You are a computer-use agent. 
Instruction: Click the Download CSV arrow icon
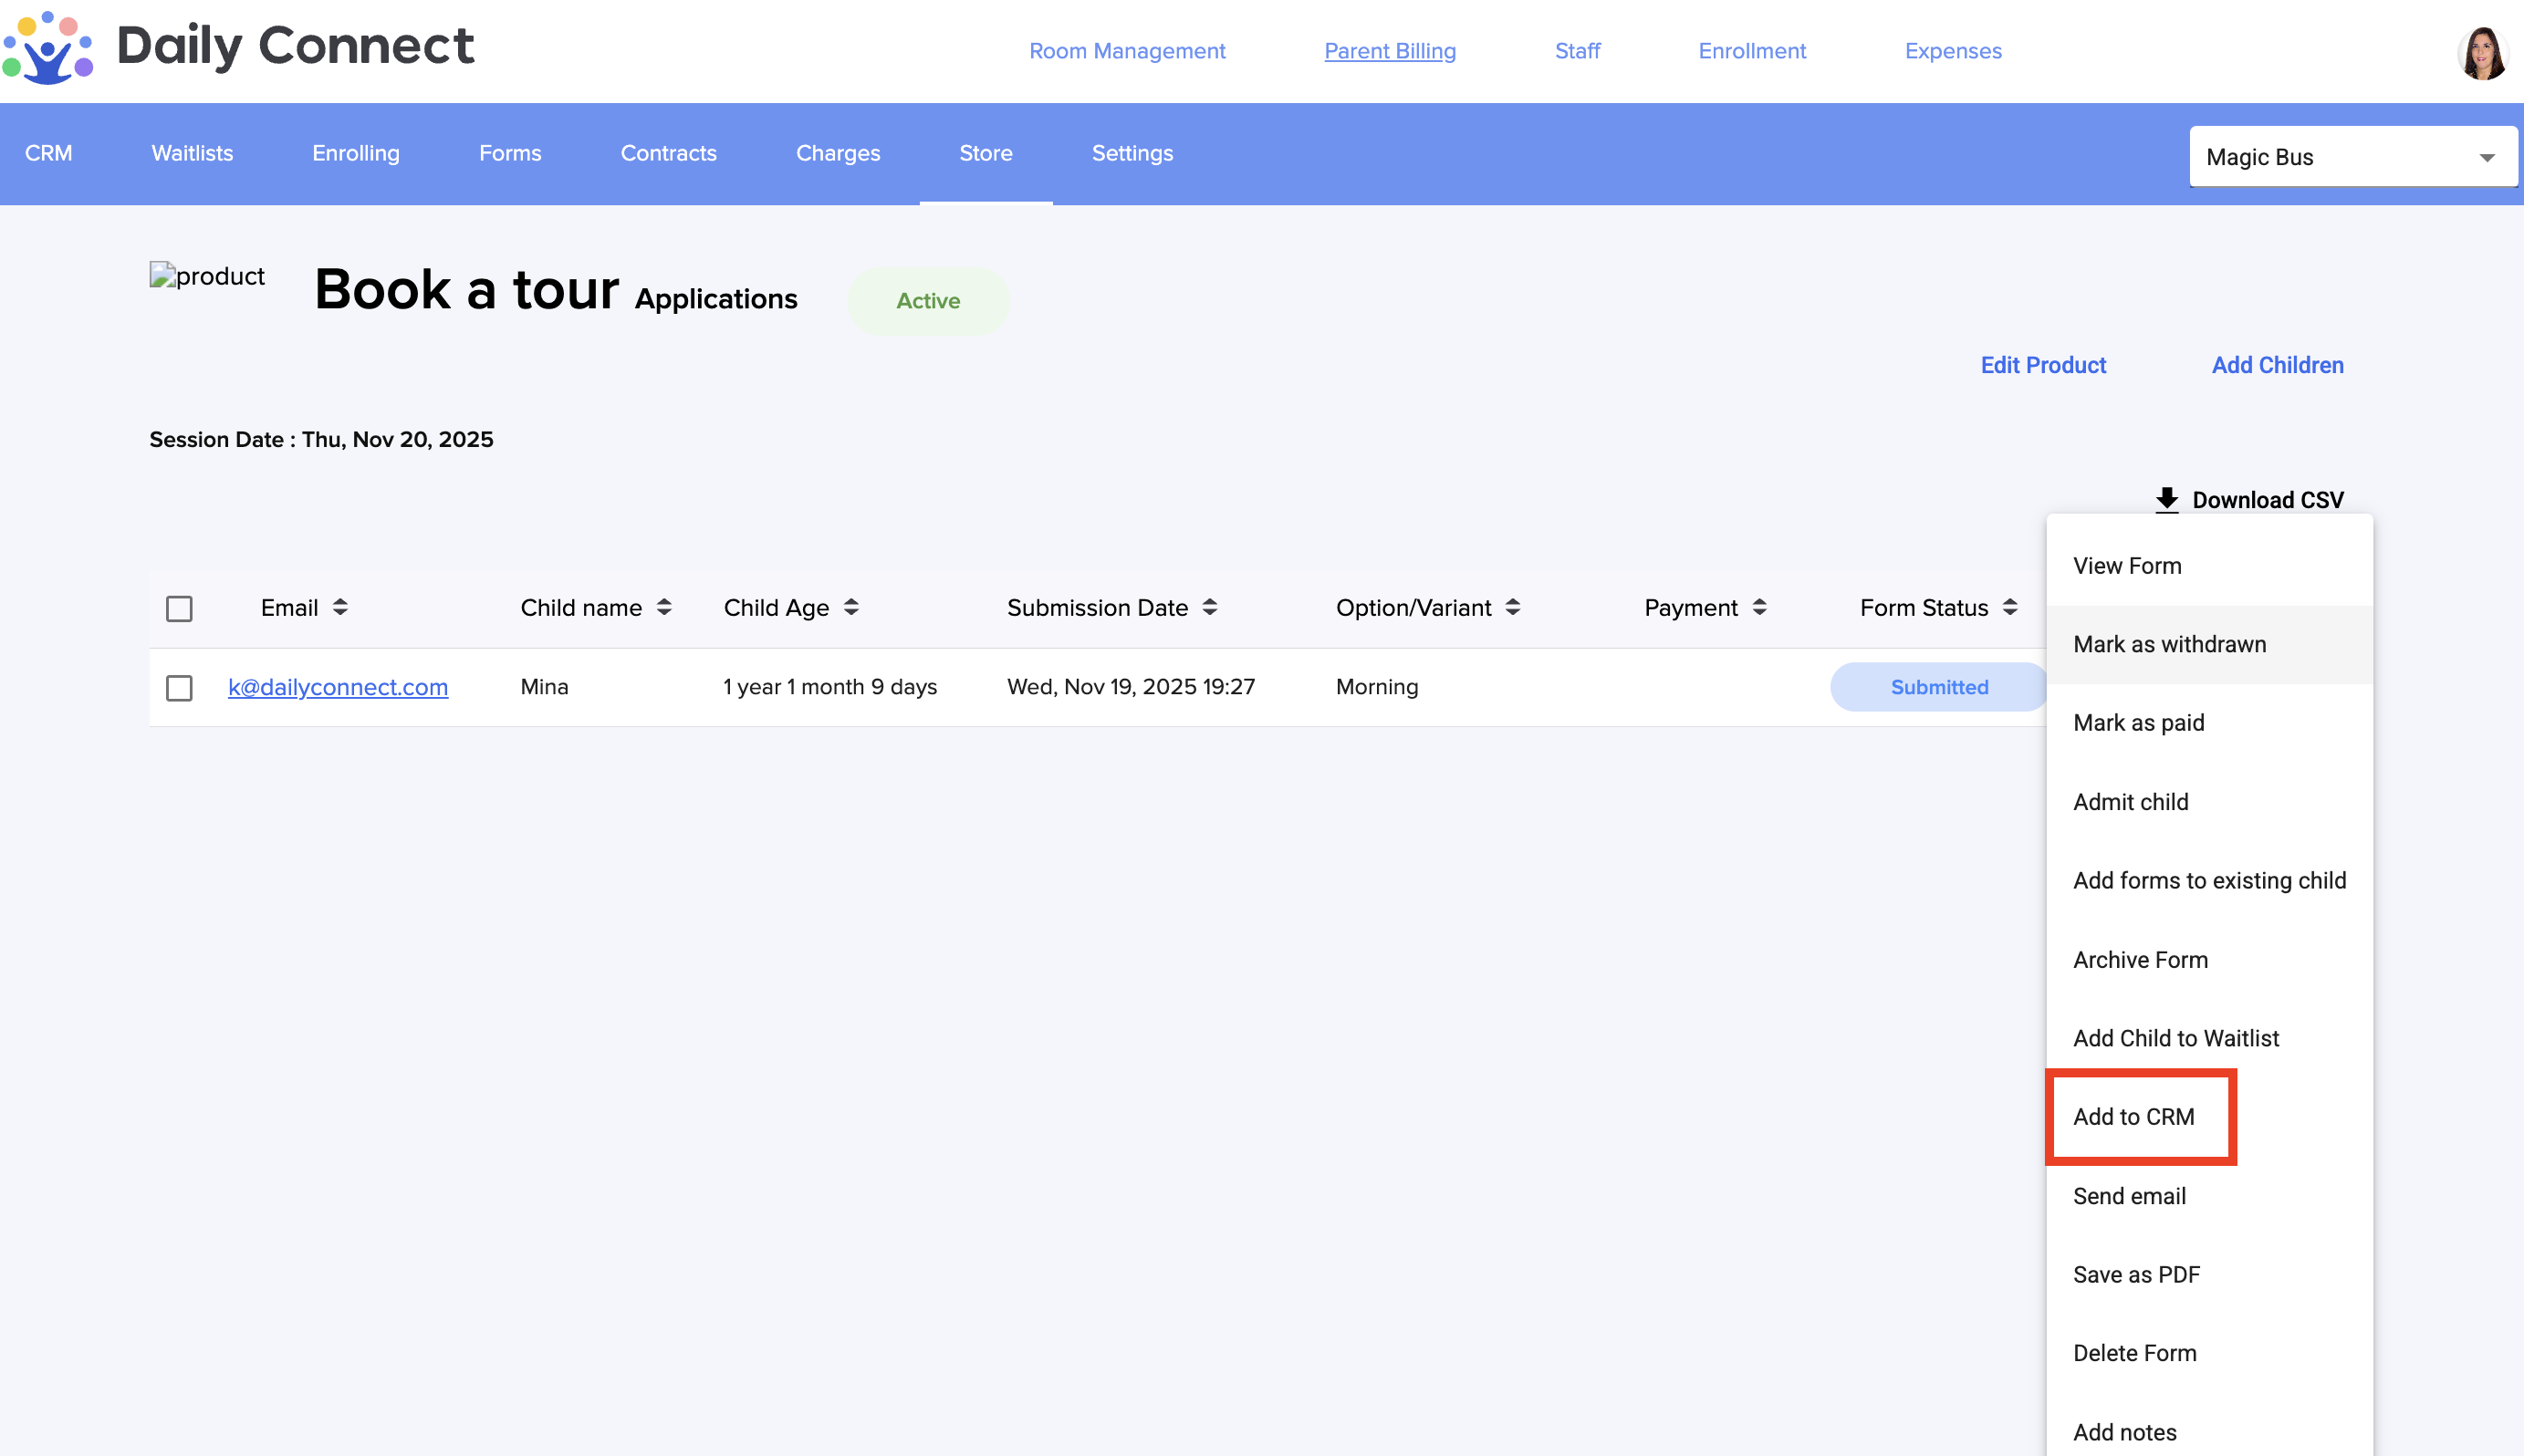pyautogui.click(x=2166, y=499)
